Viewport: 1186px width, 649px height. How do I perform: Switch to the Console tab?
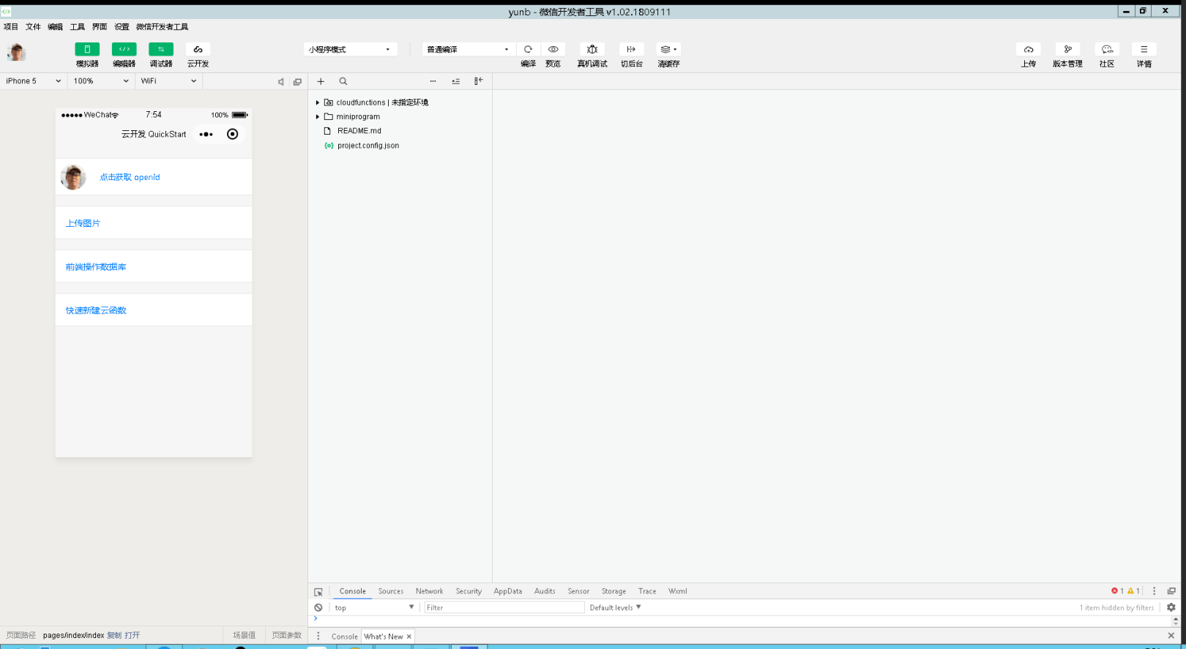(x=352, y=591)
